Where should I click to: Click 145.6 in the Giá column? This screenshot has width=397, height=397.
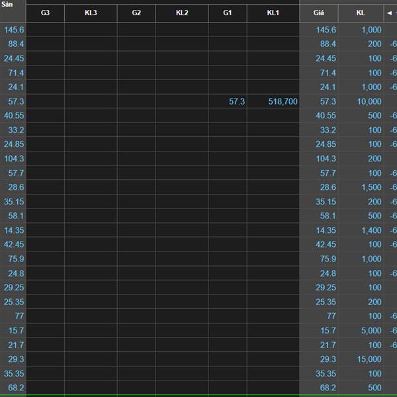click(326, 30)
